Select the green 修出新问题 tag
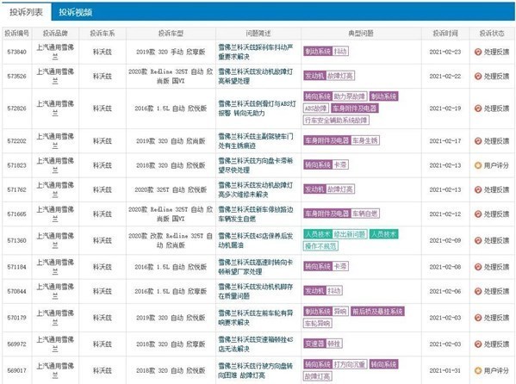516x384 pixels. click(350, 234)
